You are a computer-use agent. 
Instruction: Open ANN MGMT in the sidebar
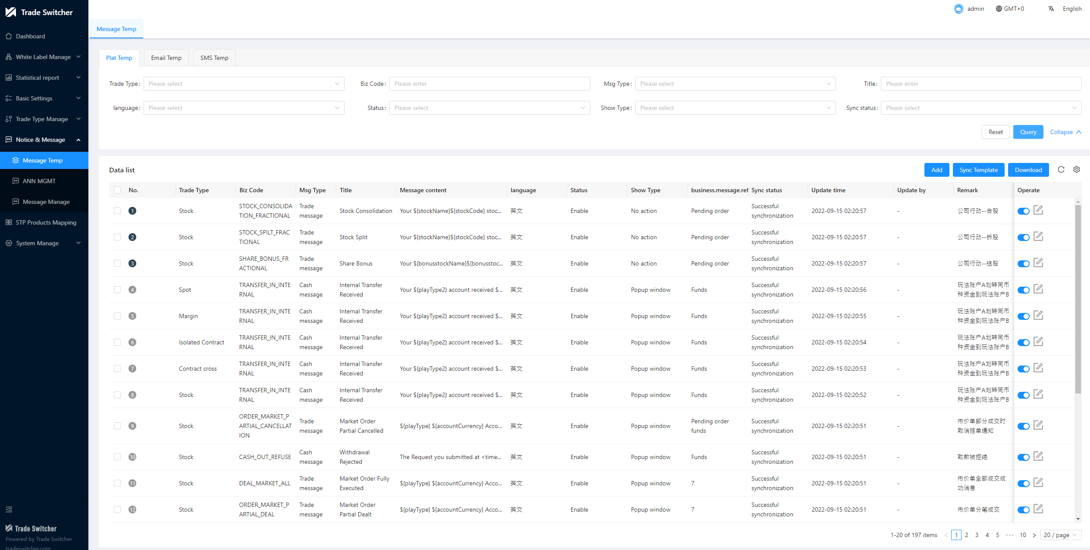(x=39, y=181)
